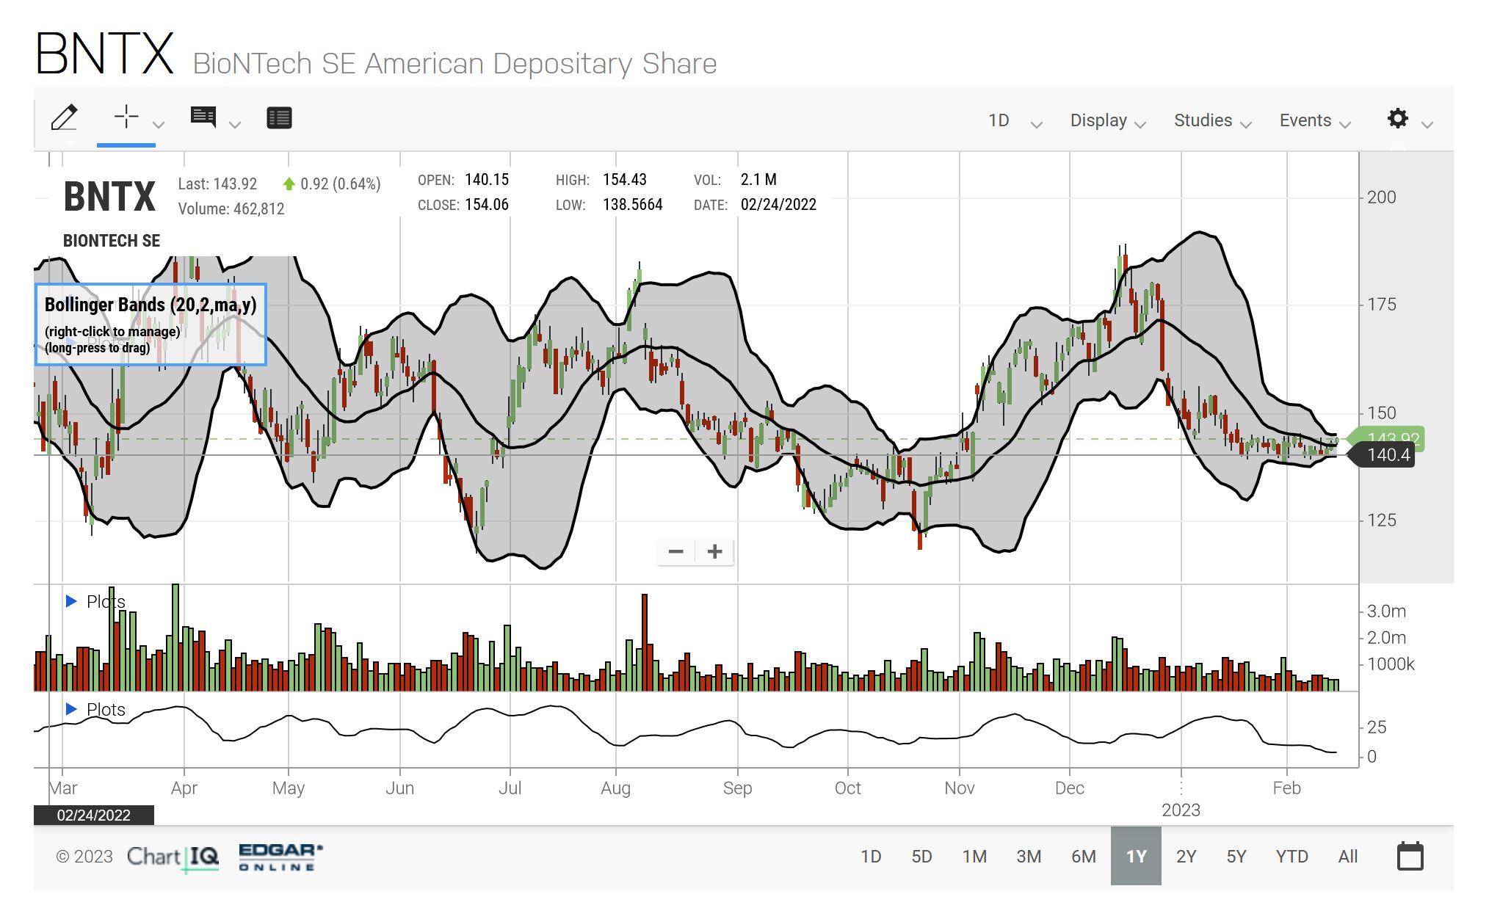Expand the volume Plots panel triangle

point(71,601)
